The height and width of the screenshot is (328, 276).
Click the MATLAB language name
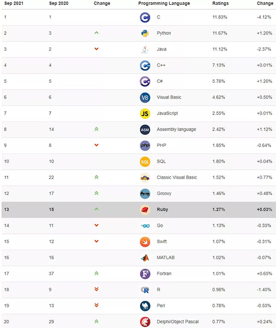pyautogui.click(x=166, y=258)
